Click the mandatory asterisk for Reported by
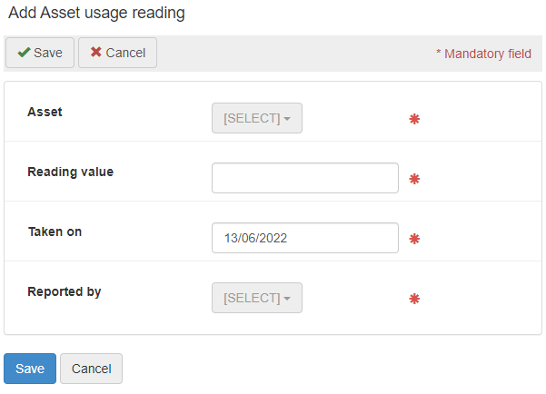 click(414, 299)
